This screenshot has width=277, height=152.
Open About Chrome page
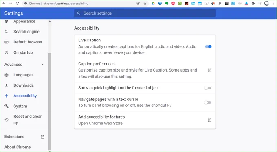click(x=18, y=147)
